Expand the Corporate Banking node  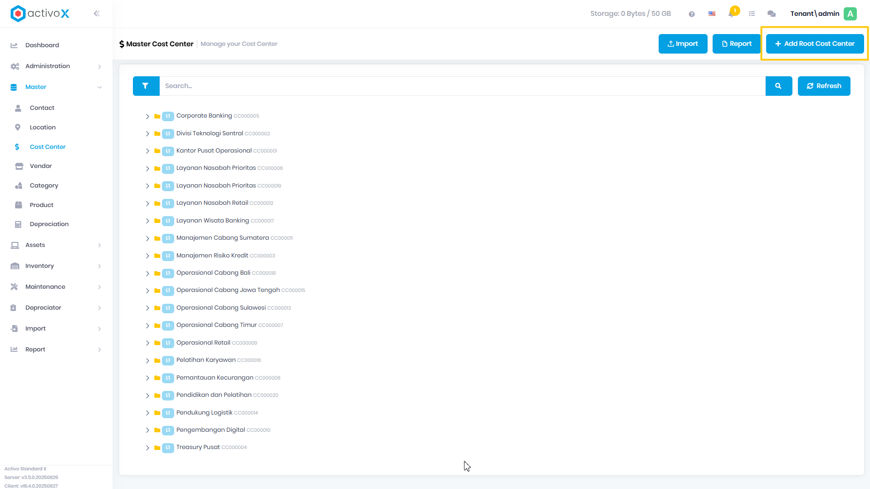coord(147,116)
